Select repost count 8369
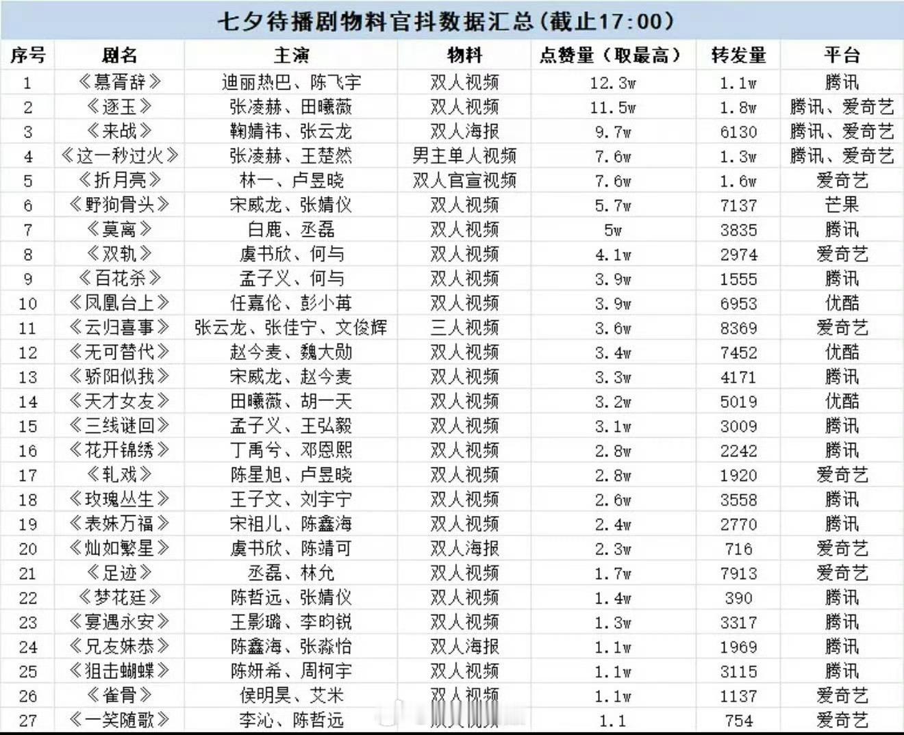This screenshot has width=904, height=735. [738, 328]
